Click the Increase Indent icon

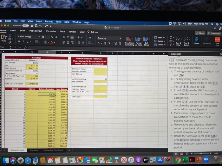coord(83,43)
